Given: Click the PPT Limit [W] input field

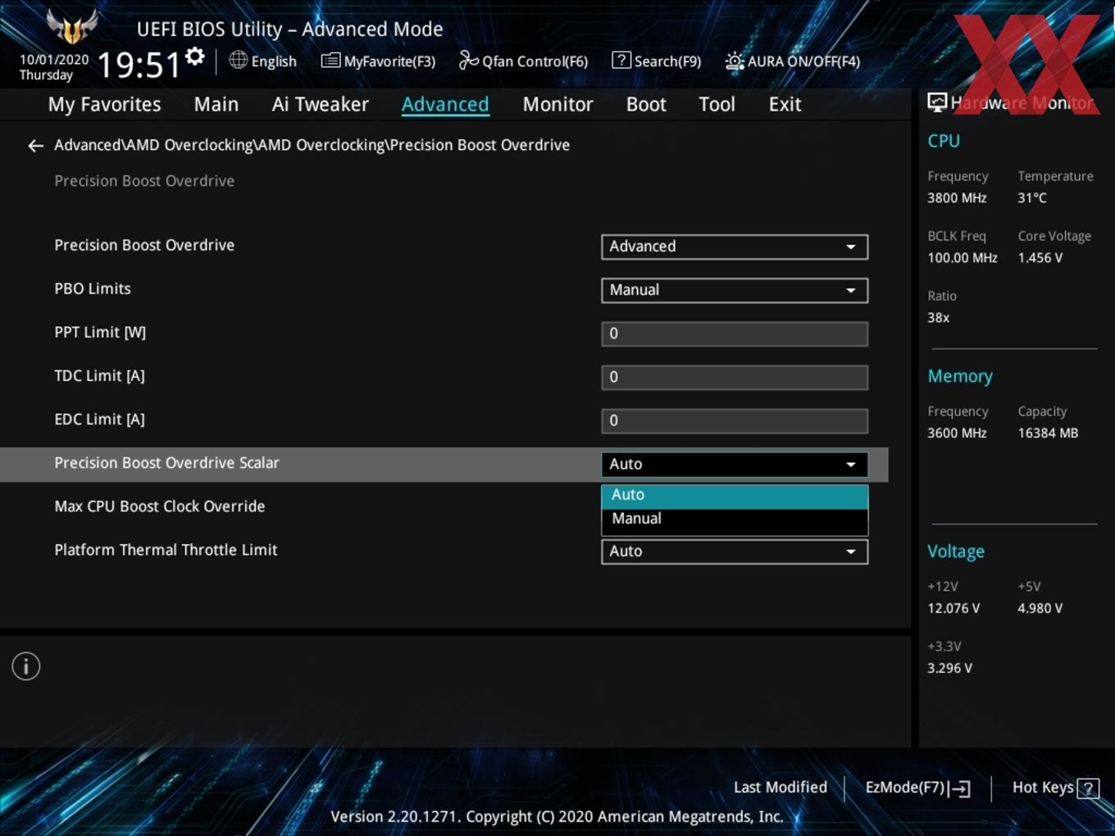Looking at the screenshot, I should click(x=735, y=334).
